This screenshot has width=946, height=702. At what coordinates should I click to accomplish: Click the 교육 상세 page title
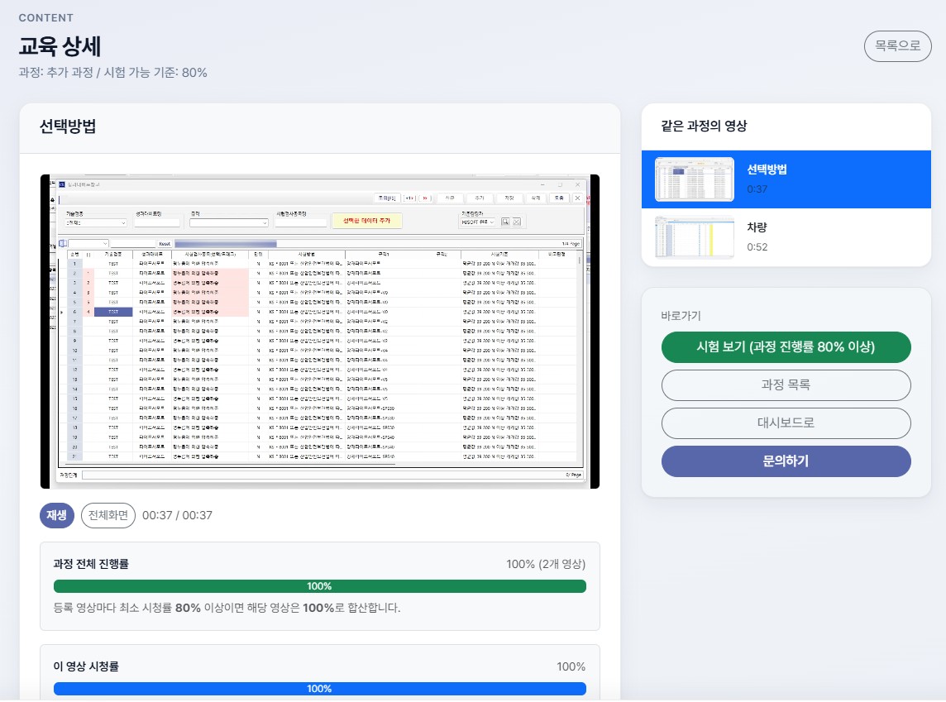60,46
